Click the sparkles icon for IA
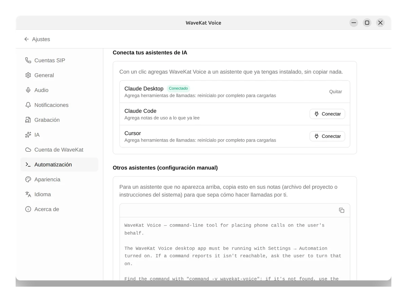Screen dimensions: 407x296 [x=28, y=135]
